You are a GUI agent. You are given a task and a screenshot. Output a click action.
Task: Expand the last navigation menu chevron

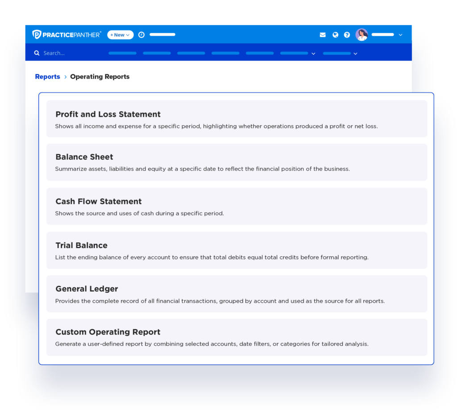point(355,53)
